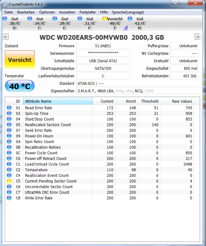
Task: Click status orb for Power Cycle Count
Action: 9,153
